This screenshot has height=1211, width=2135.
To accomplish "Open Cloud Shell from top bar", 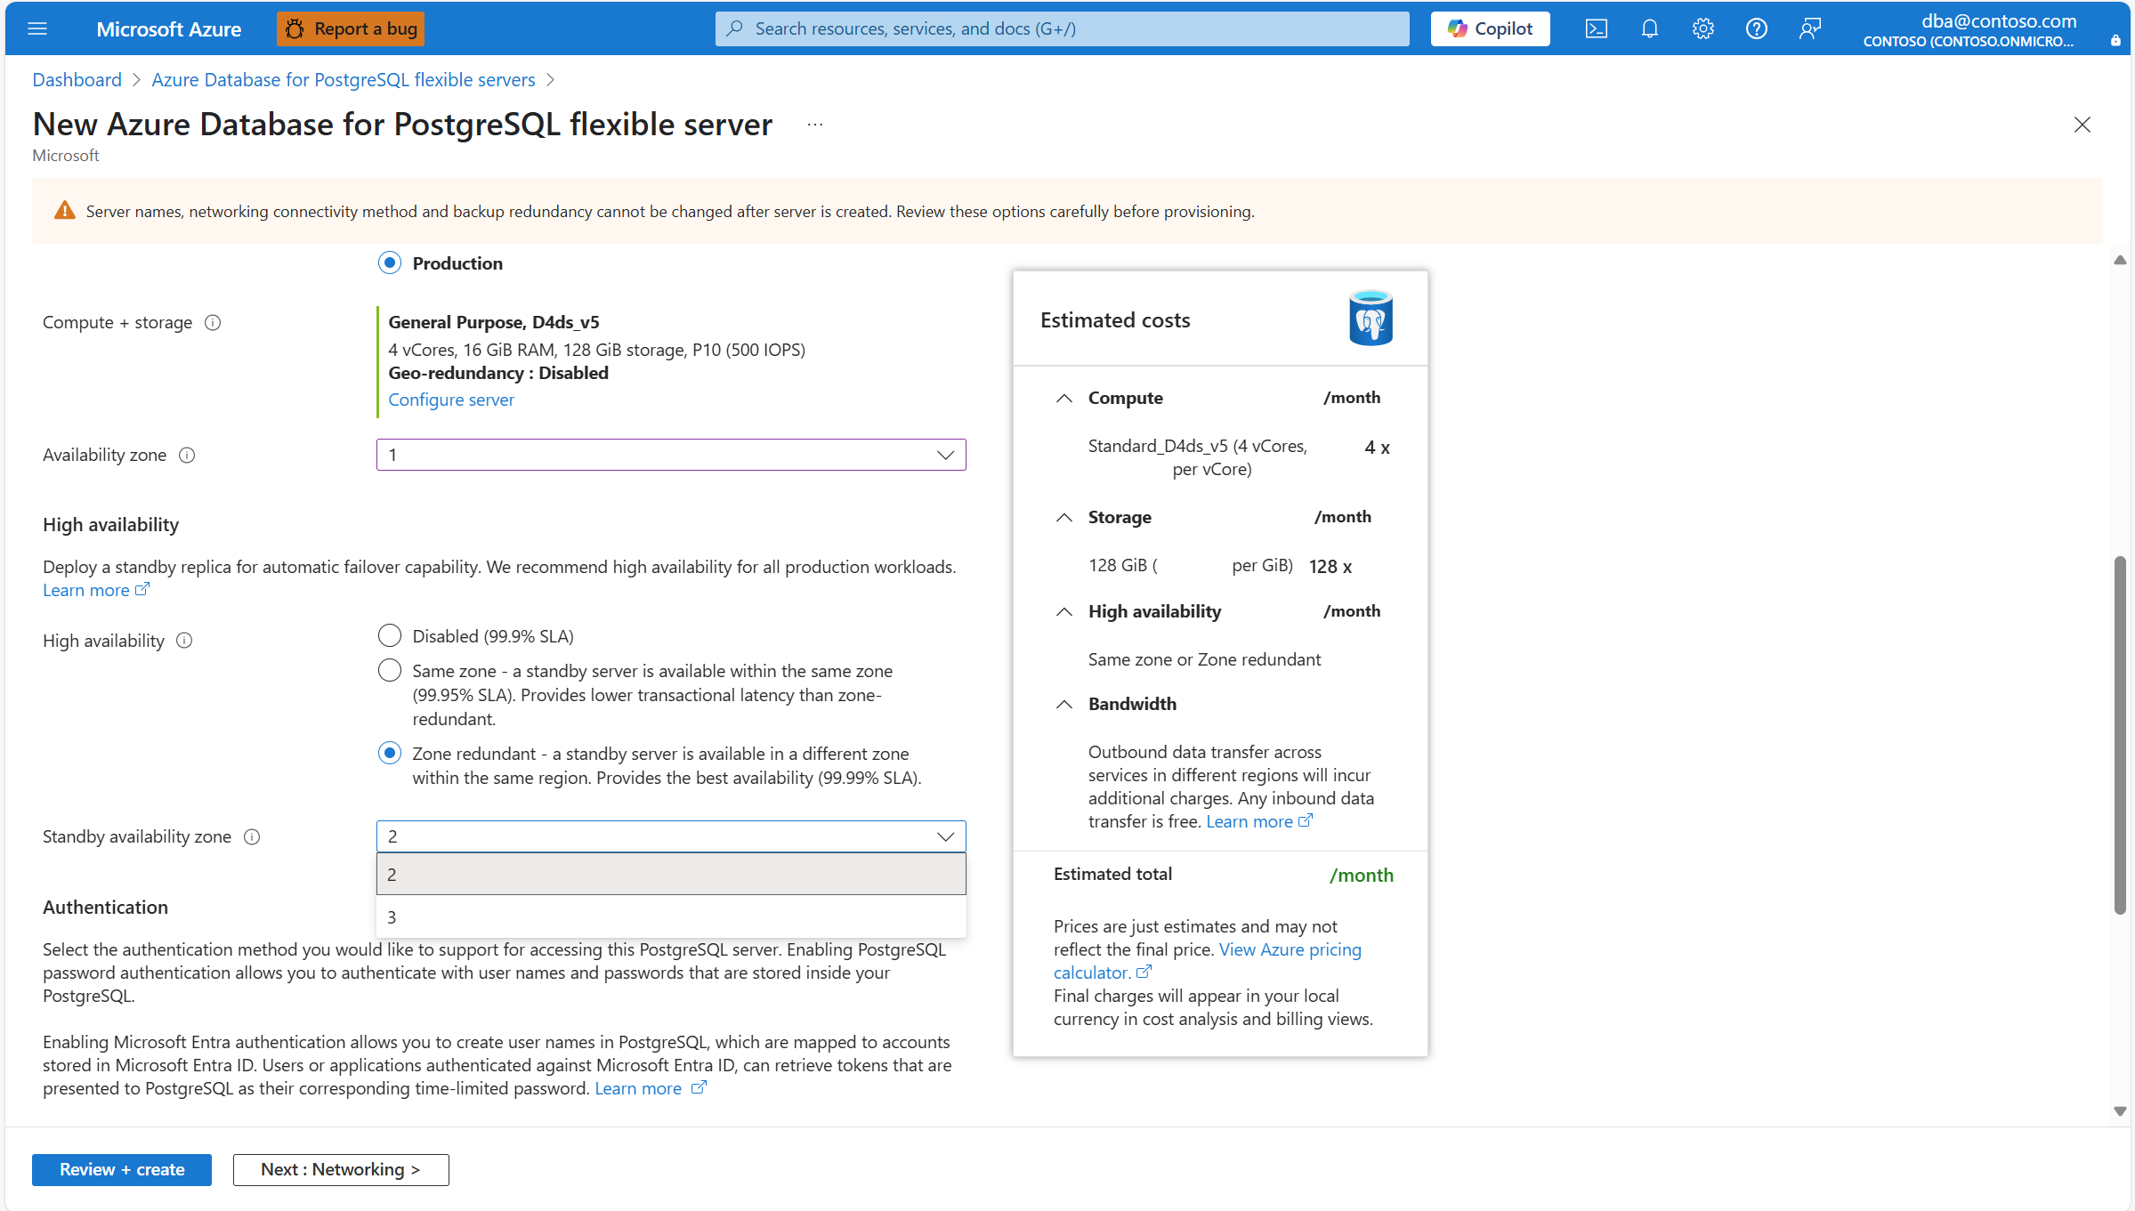I will pos(1596,28).
